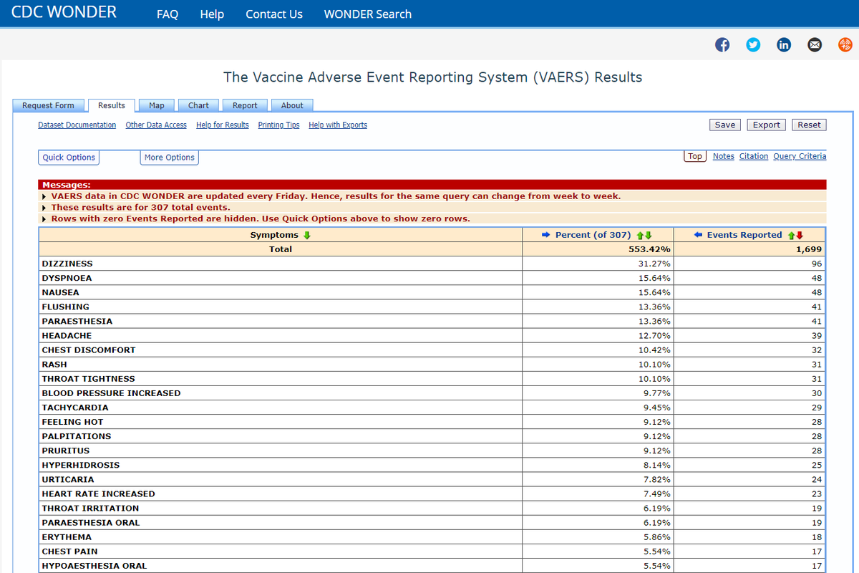Click the 553.42% total percent cell
Screen dimensions: 859x573
598,249
